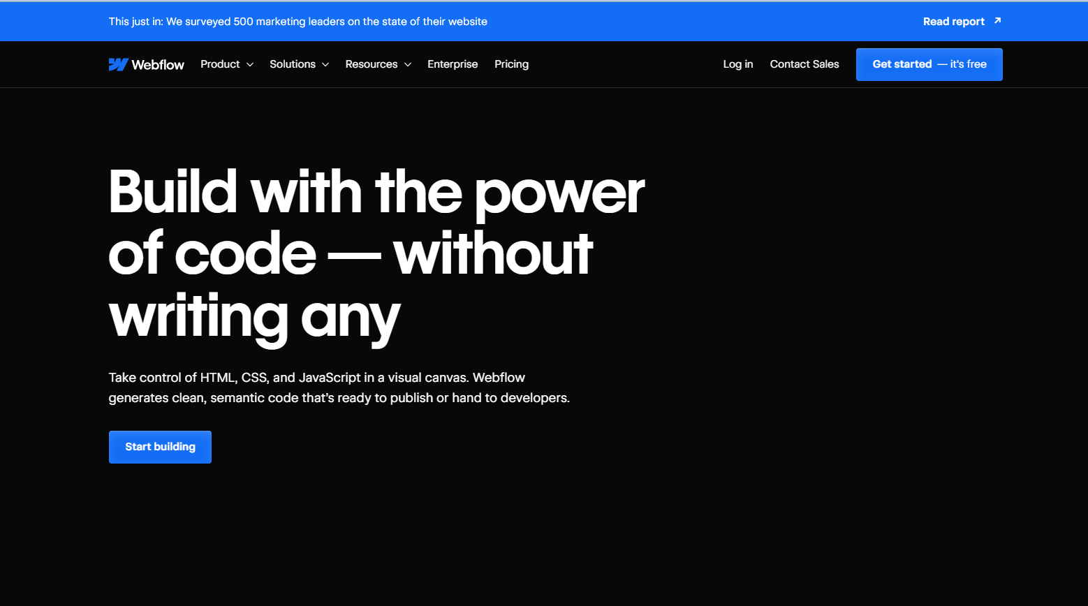Screen dimensions: 1088x606
Task: Click the Webflow logo
Action: click(147, 64)
